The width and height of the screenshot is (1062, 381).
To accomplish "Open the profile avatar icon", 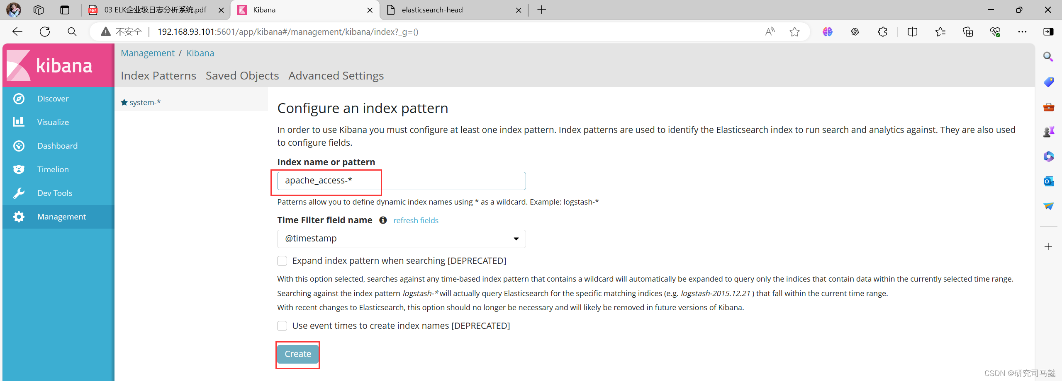I will point(14,10).
